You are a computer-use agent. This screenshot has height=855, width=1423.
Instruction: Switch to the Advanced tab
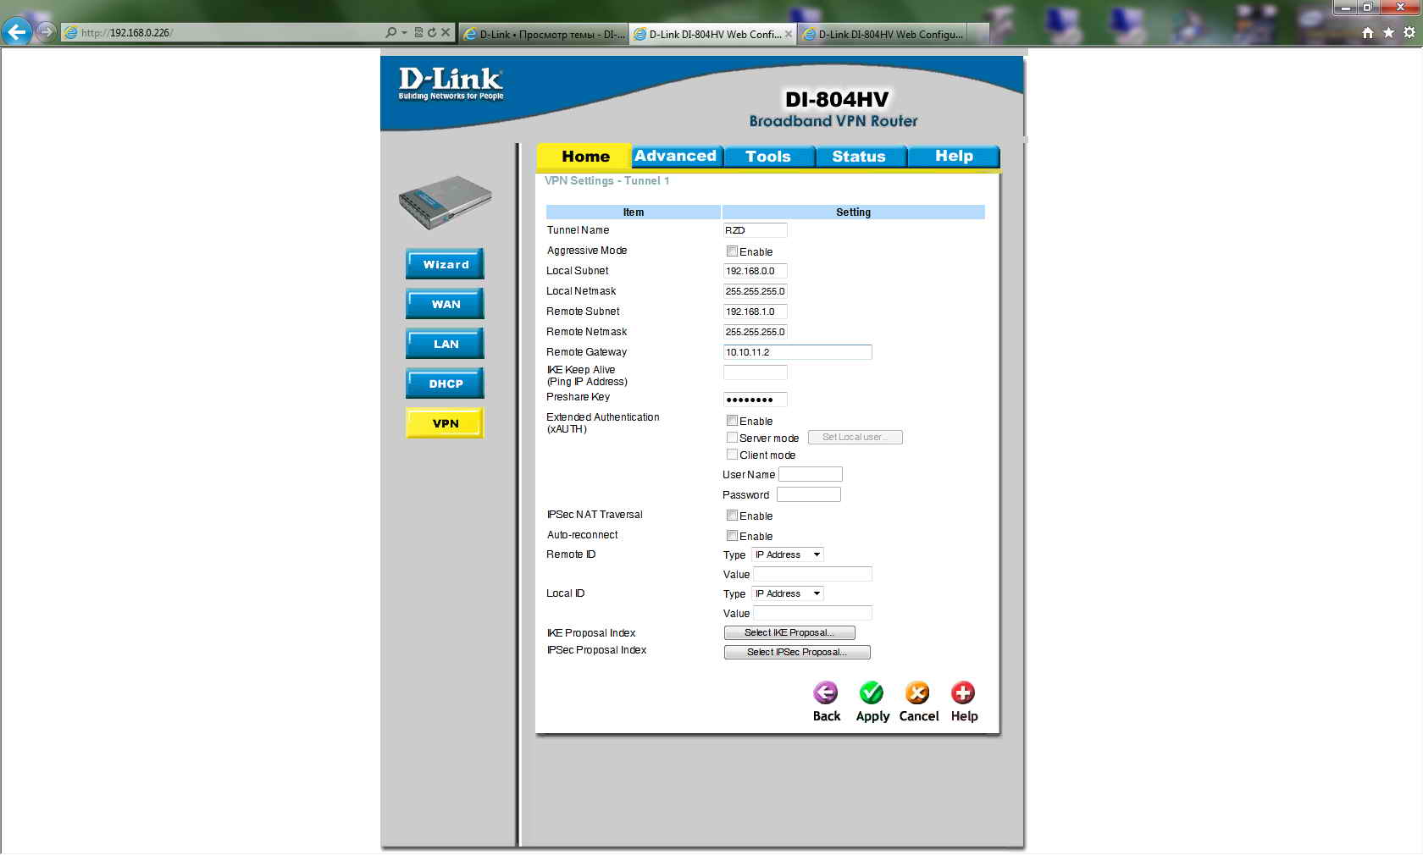tap(675, 157)
